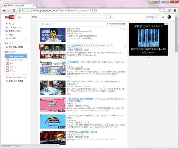Screen dimensions: 179x149
Task: Click the YouTube search magnifier button
Action: coord(111,17)
